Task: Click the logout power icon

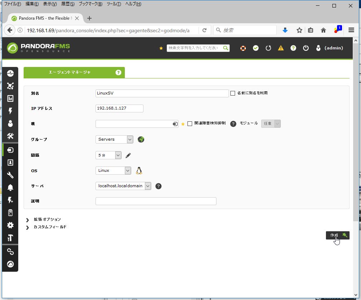Action: [x=306, y=48]
